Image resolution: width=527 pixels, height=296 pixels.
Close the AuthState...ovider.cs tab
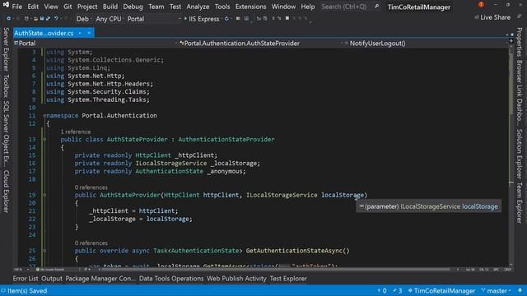(x=89, y=33)
